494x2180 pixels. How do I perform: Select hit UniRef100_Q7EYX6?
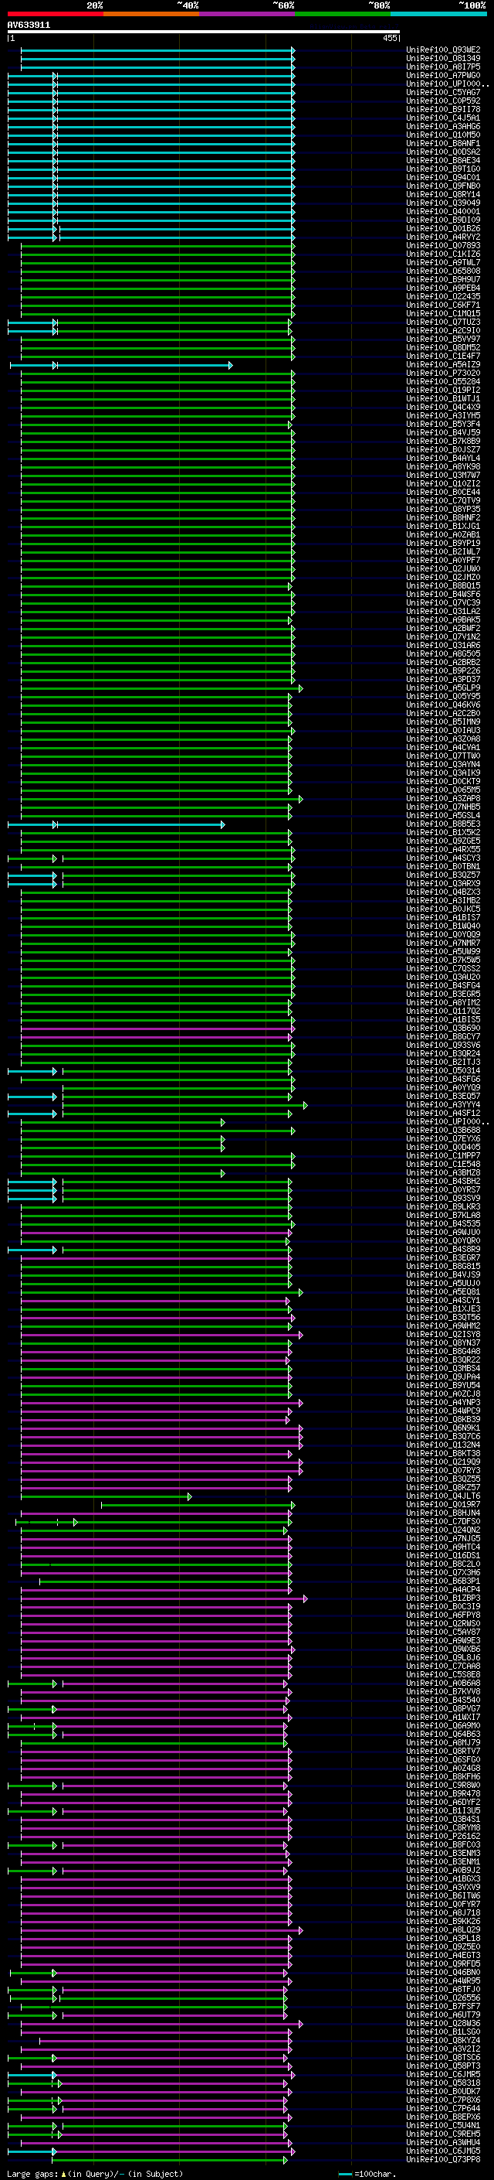click(443, 1138)
